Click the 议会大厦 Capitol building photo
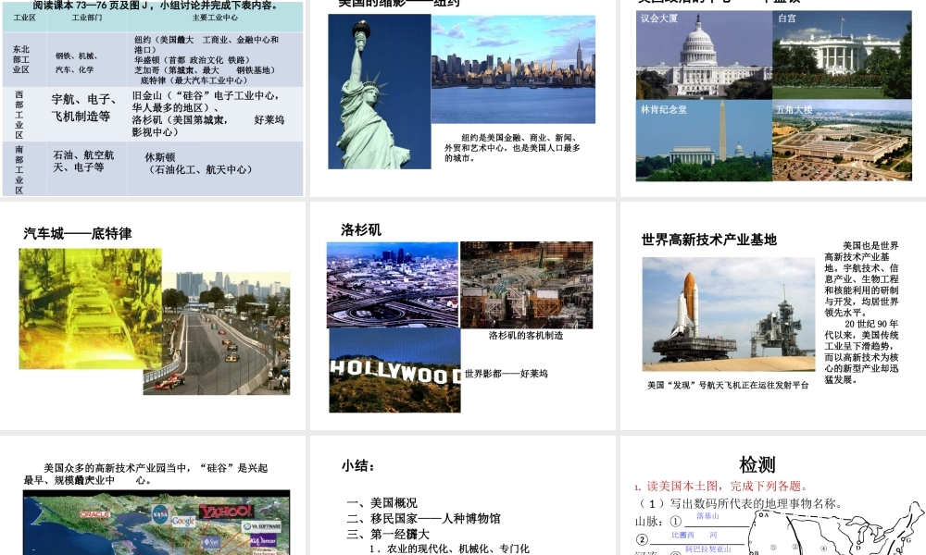This screenshot has width=926, height=555. (x=704, y=55)
